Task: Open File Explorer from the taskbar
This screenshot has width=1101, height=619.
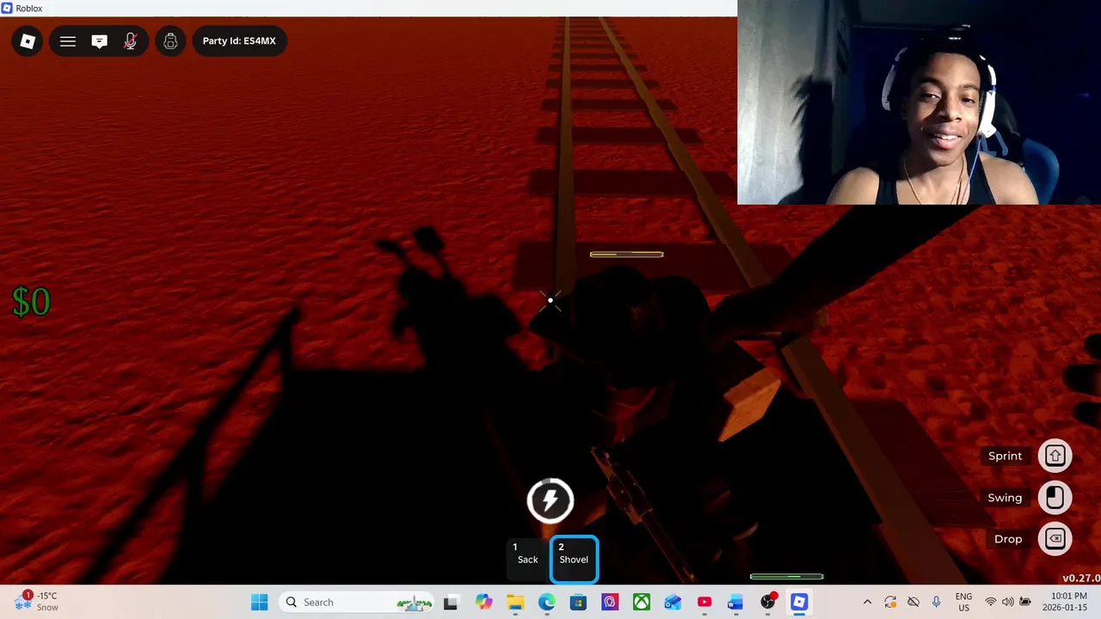Action: coord(515,603)
